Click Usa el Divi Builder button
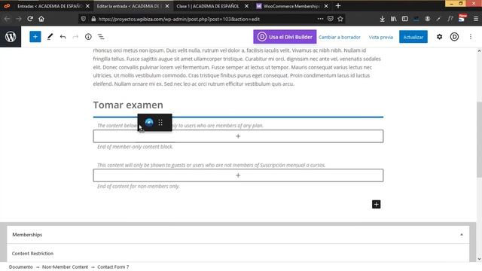The image size is (482, 271). tap(285, 37)
